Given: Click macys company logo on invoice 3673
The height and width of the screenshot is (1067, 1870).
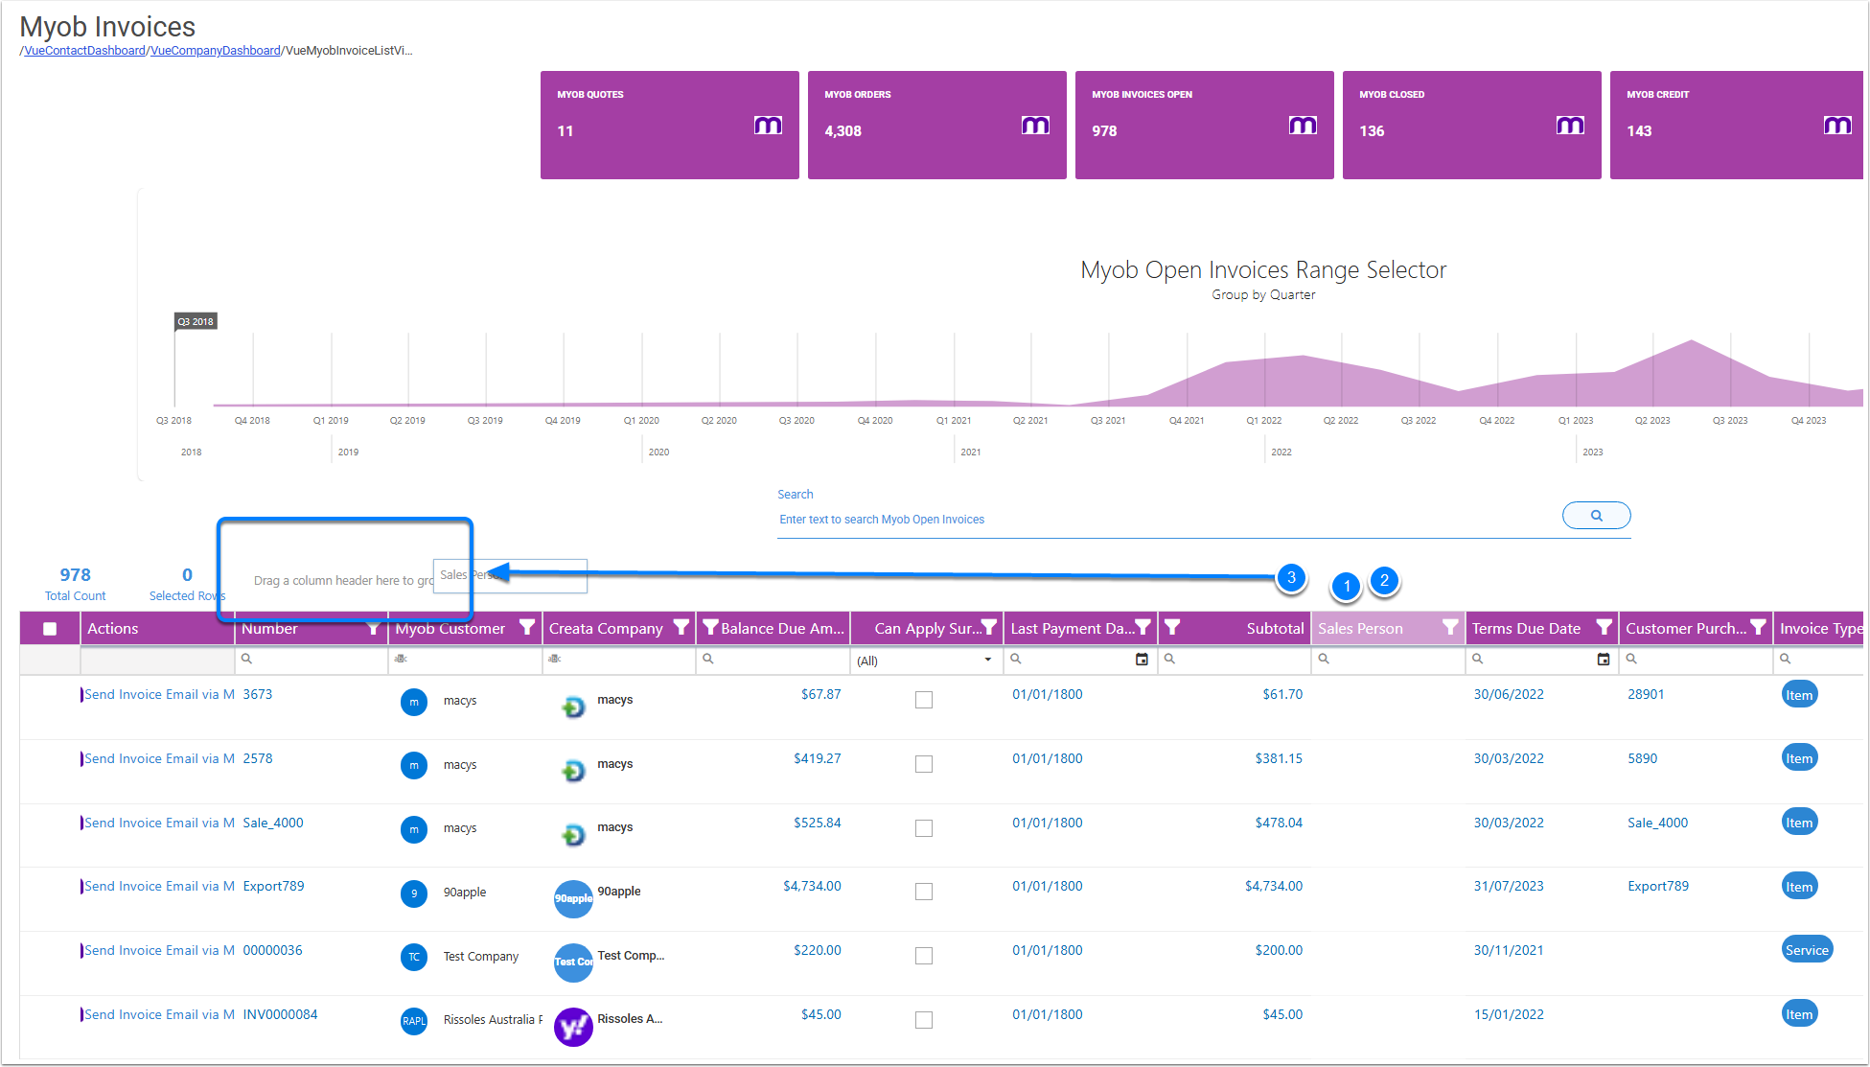Looking at the screenshot, I should coord(573,707).
